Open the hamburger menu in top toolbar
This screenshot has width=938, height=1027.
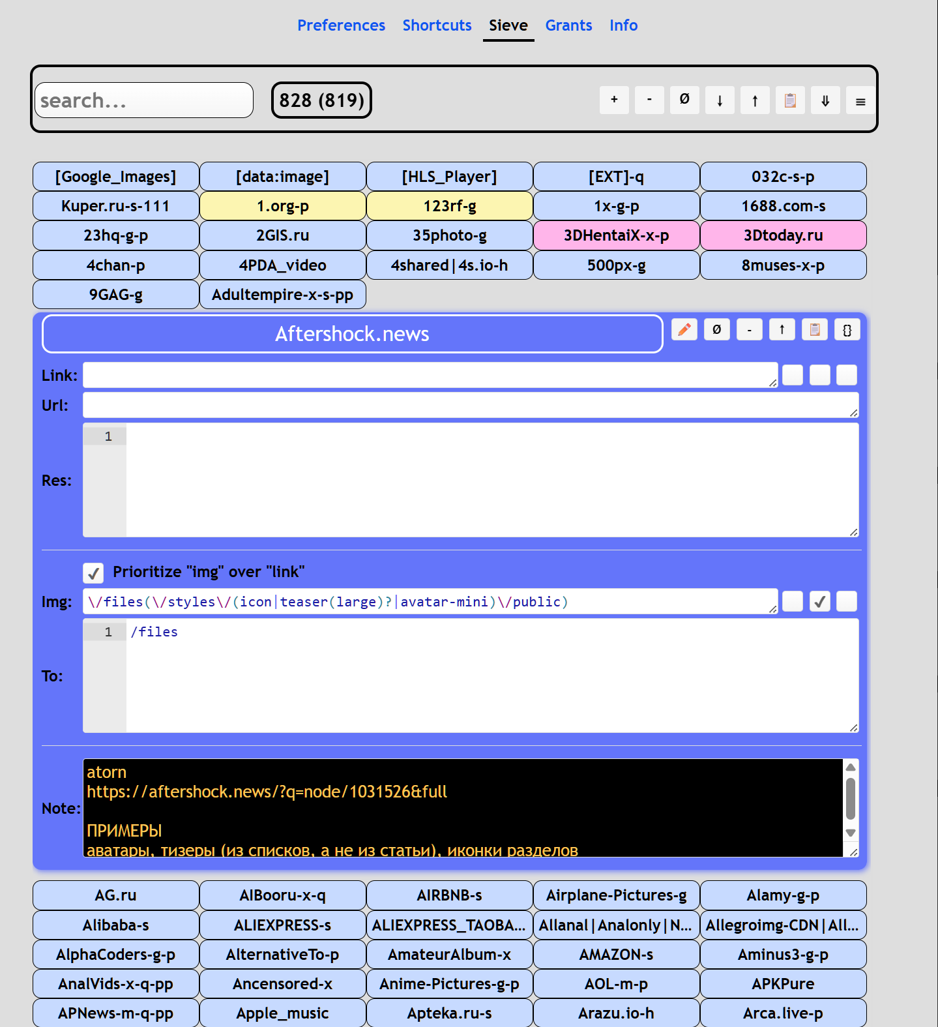[860, 100]
